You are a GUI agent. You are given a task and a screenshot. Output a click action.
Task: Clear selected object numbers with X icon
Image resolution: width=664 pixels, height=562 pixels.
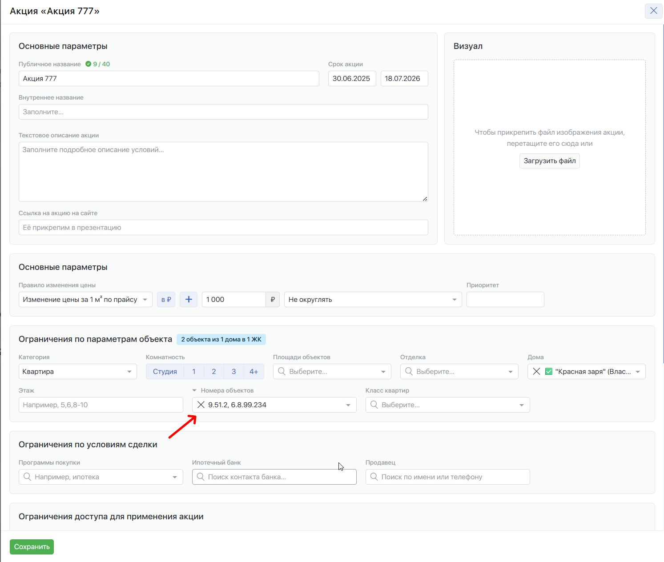coord(201,405)
